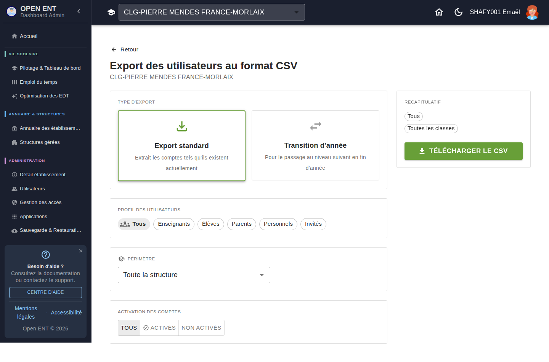Click the back arrow icon next to Retour

[114, 49]
